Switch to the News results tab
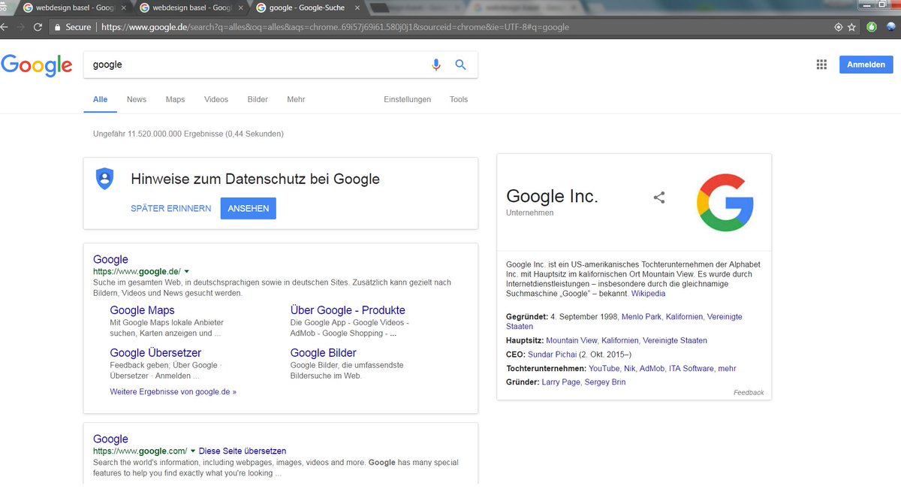The image size is (901, 498). coord(136,99)
